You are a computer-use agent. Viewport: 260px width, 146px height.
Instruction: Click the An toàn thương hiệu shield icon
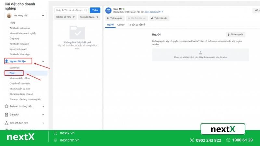[7, 106]
